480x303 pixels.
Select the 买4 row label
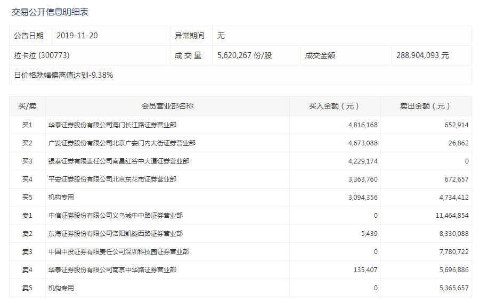coord(27,179)
